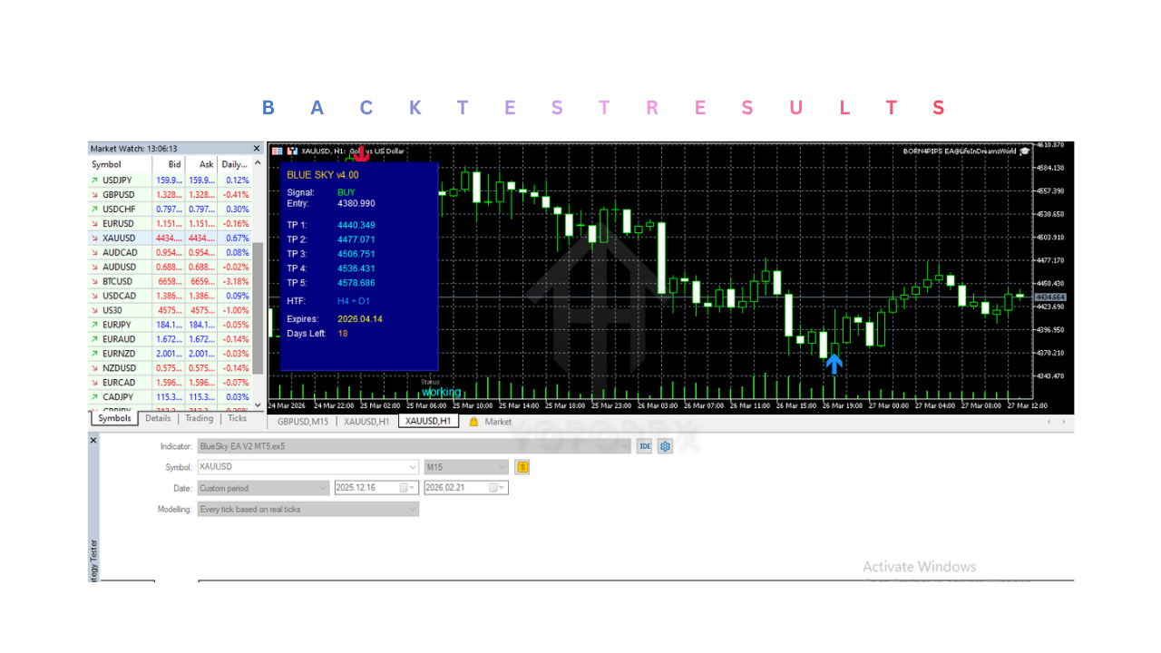Switch to the Details tab in Market Watch
The height and width of the screenshot is (653, 1161).
(158, 419)
